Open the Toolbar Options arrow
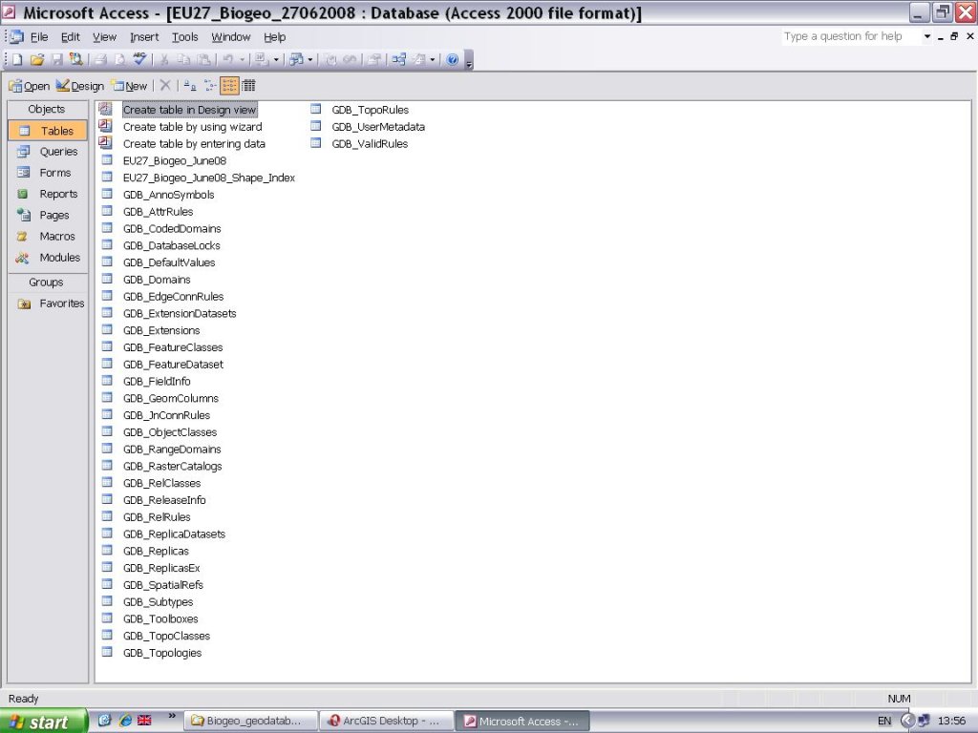The width and height of the screenshot is (978, 733). click(470, 61)
